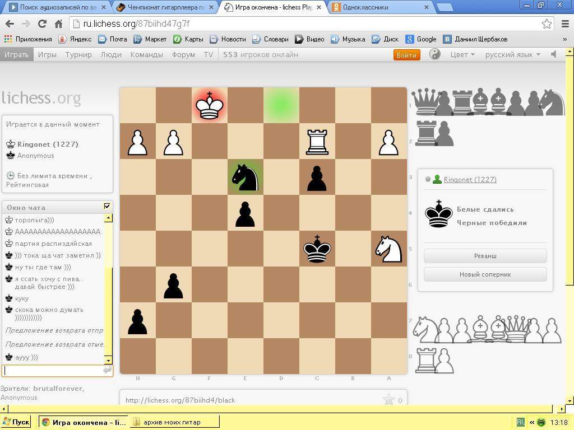Click the orange Войти login button

click(406, 55)
